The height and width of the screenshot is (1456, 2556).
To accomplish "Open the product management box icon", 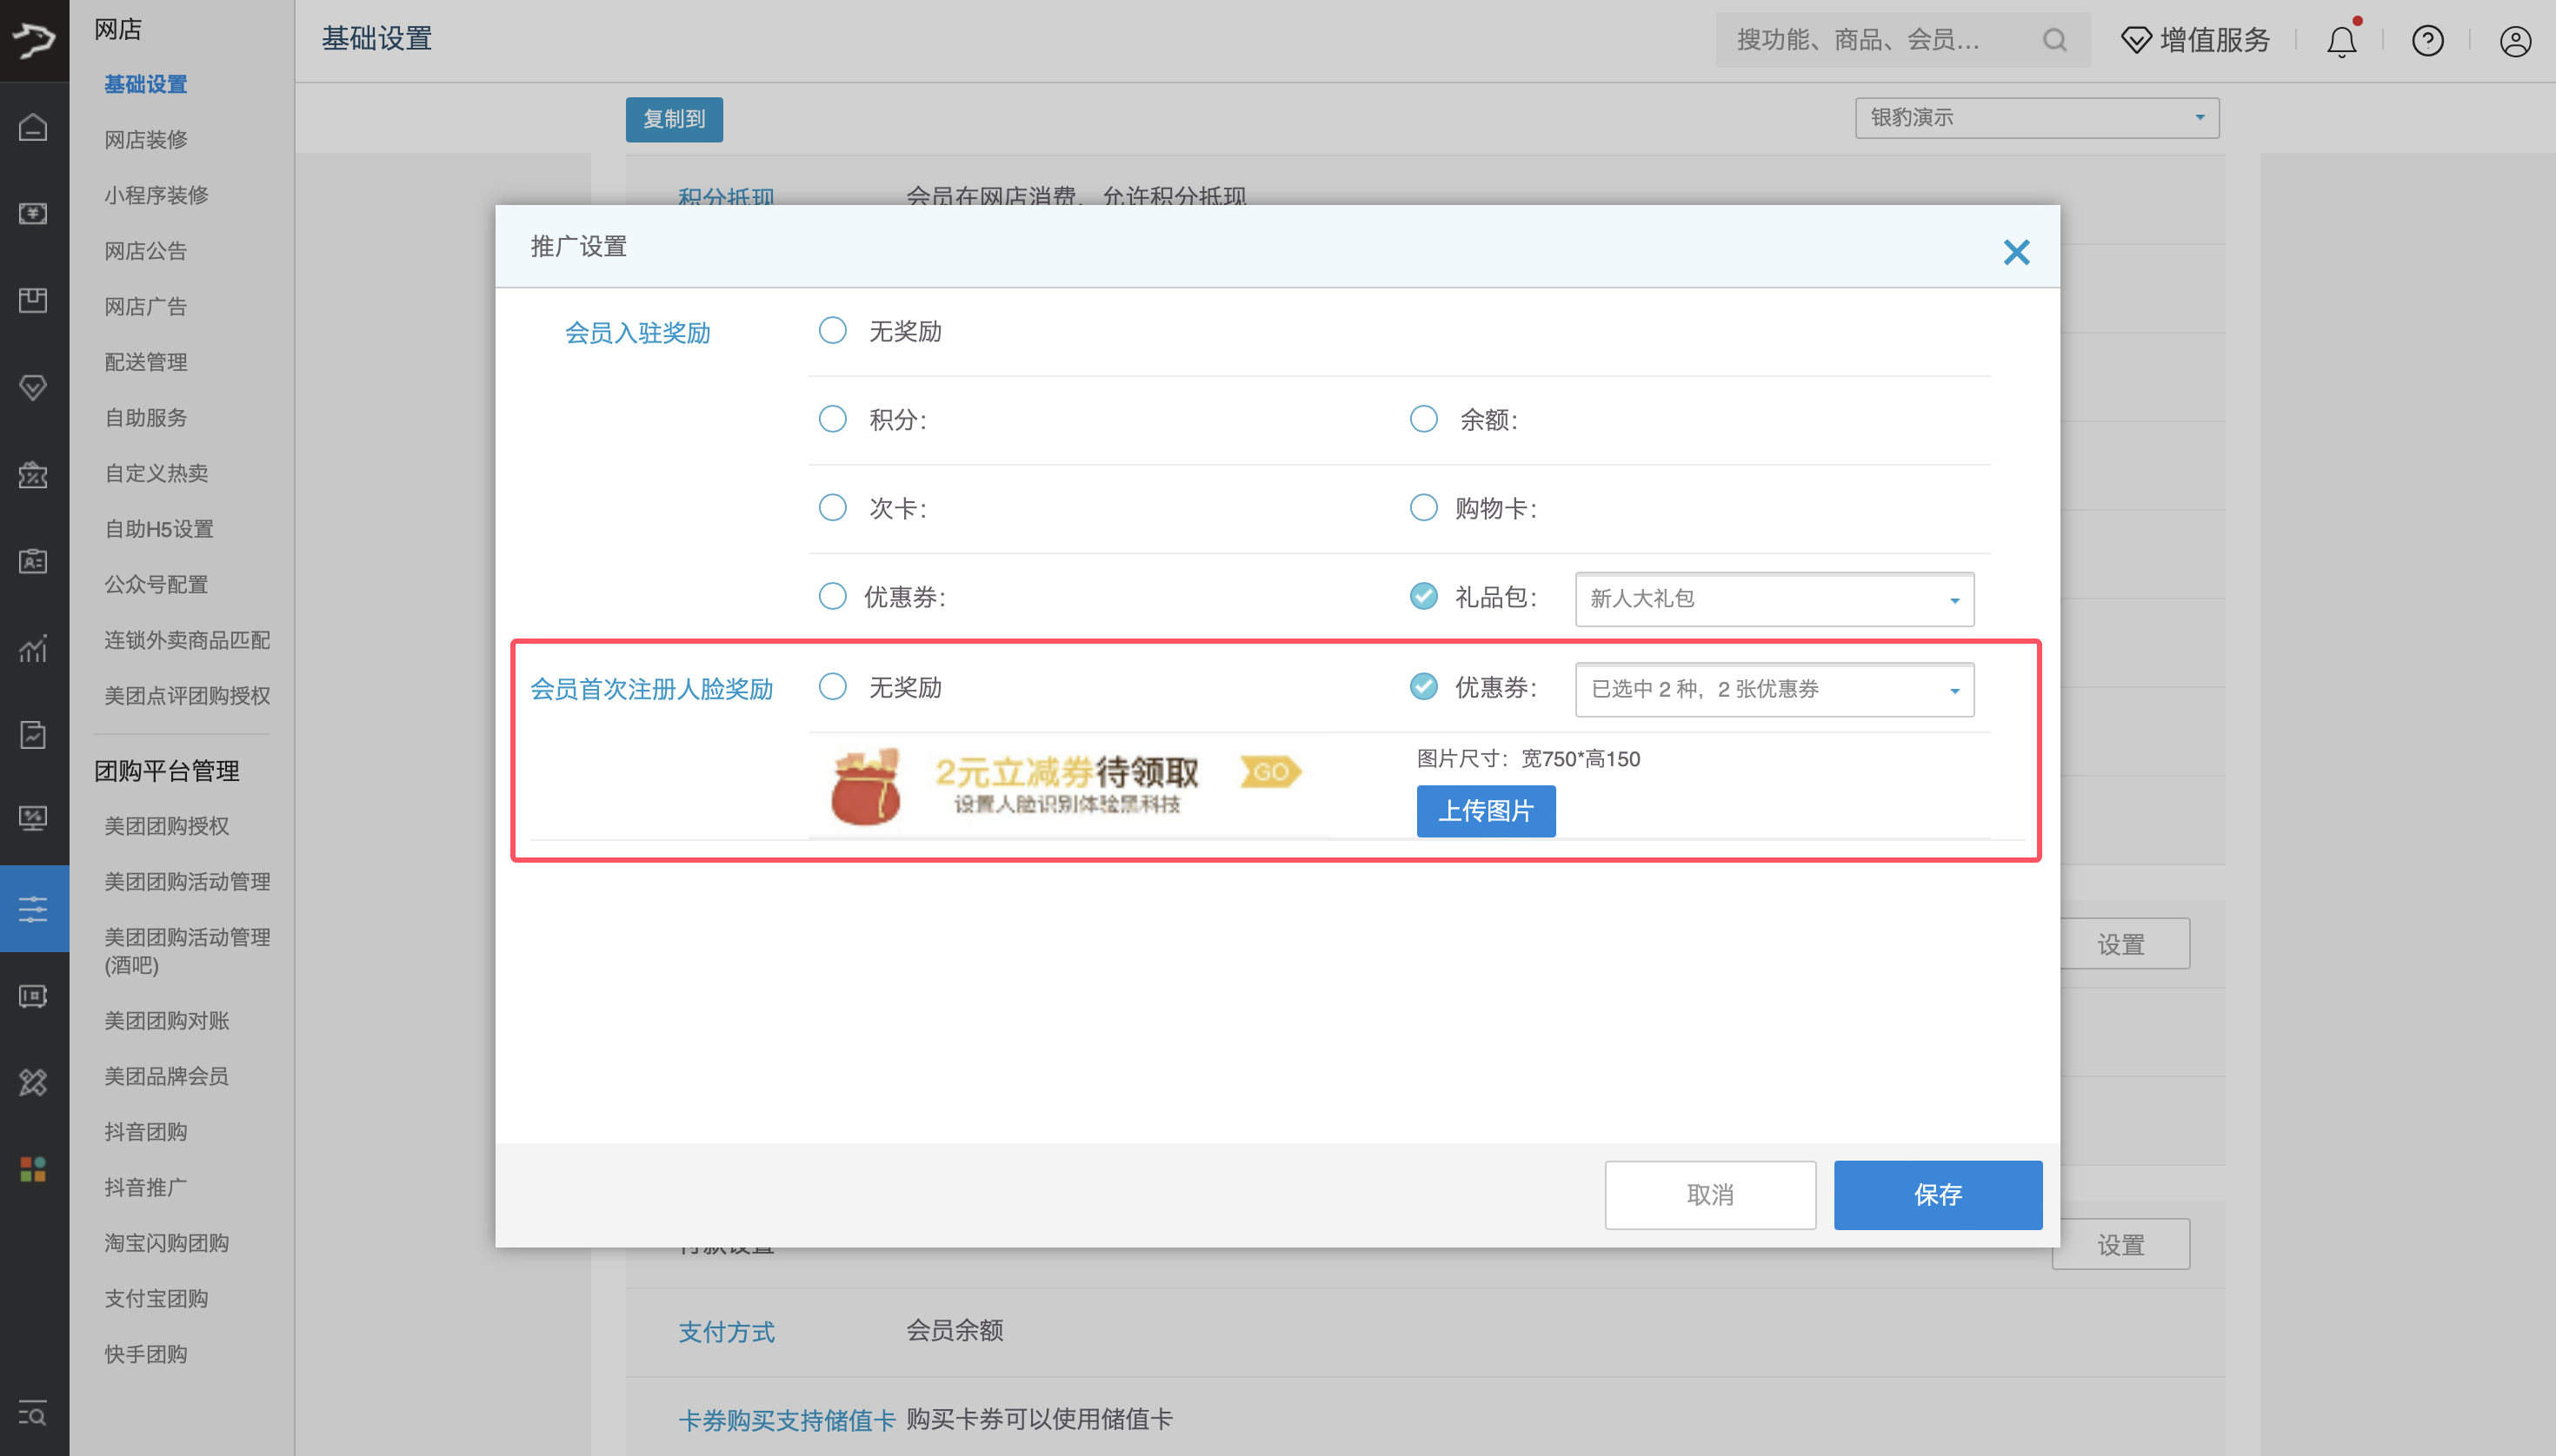I will [x=33, y=299].
